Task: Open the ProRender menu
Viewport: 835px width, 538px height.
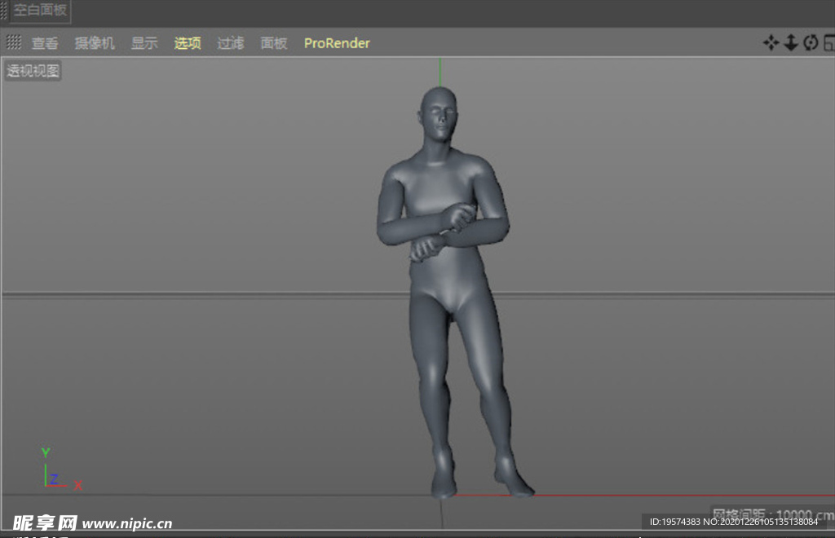Action: tap(337, 43)
